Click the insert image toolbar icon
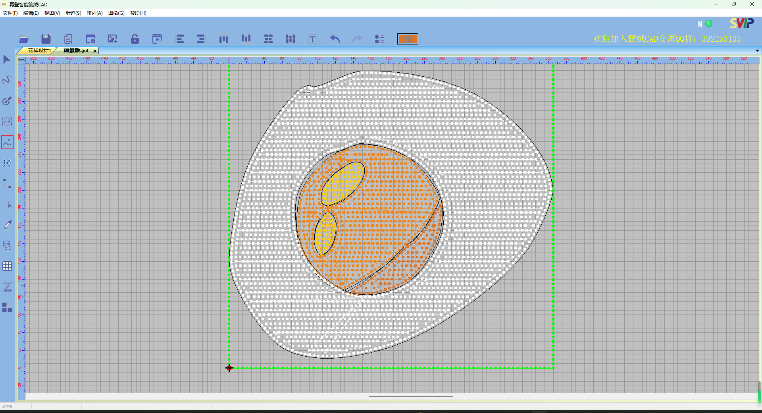 113,39
